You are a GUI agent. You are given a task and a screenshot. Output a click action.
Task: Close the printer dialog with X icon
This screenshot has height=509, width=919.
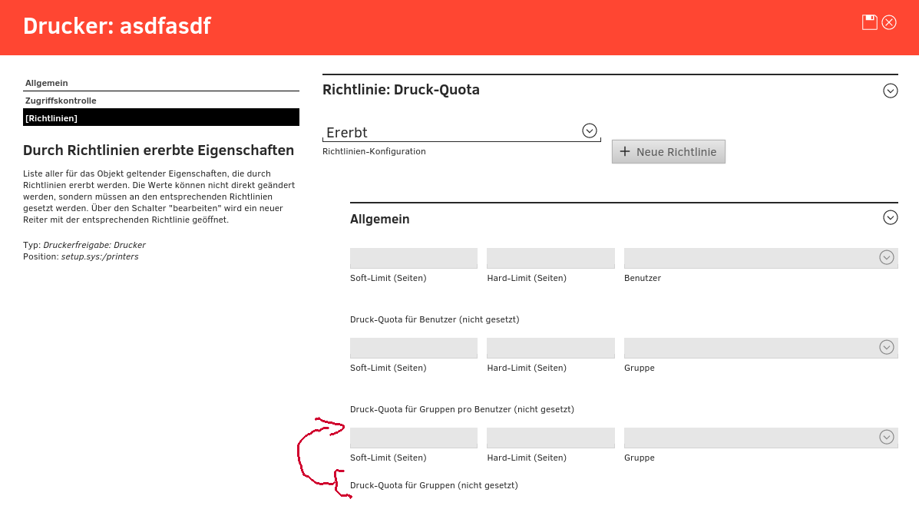tap(889, 22)
